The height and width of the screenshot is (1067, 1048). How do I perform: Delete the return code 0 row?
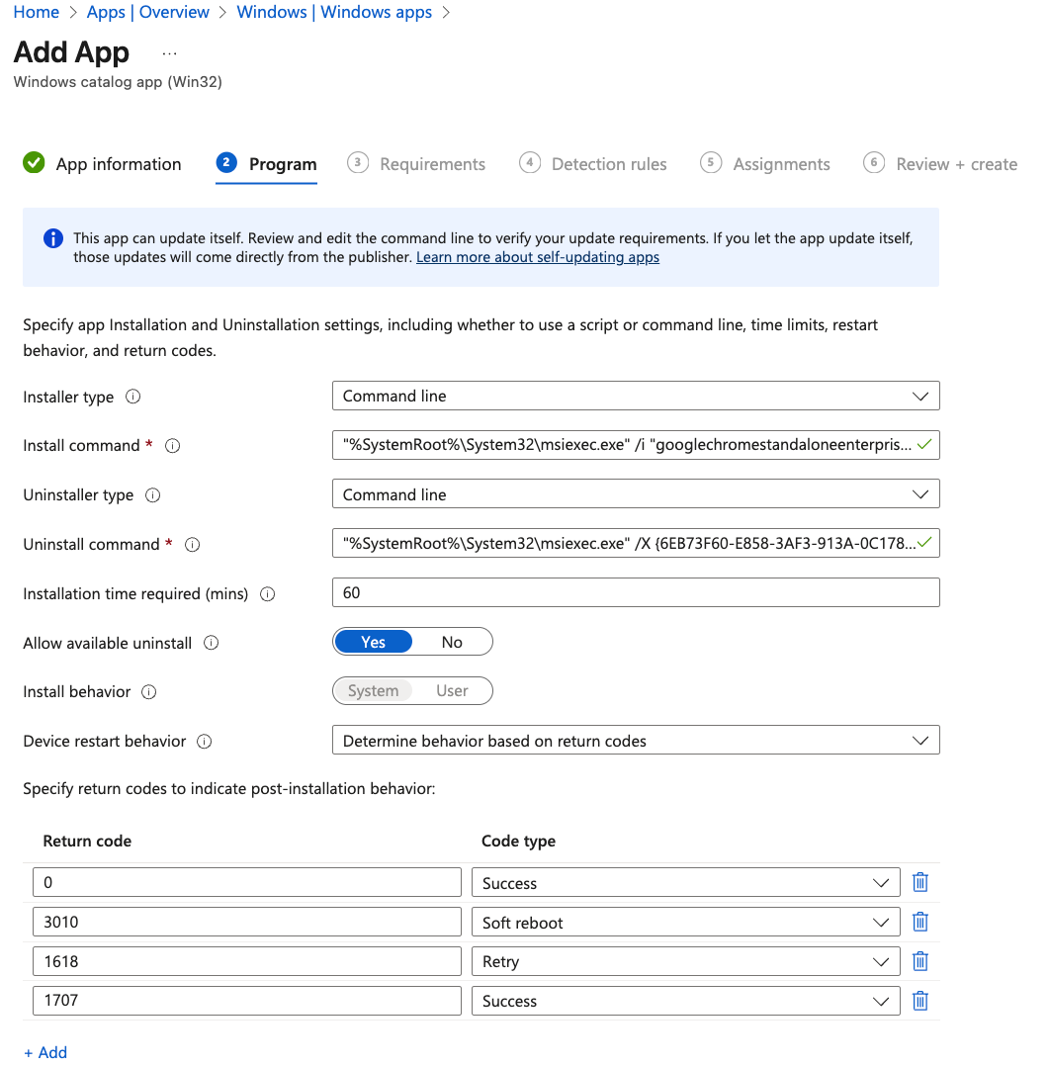click(919, 883)
